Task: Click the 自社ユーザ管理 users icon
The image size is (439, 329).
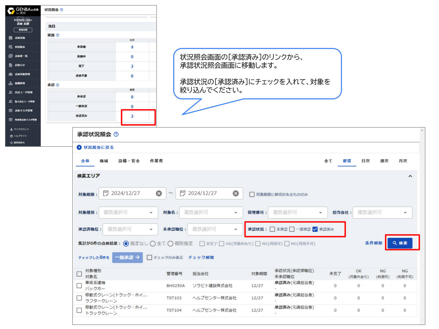Action: pos(10,92)
